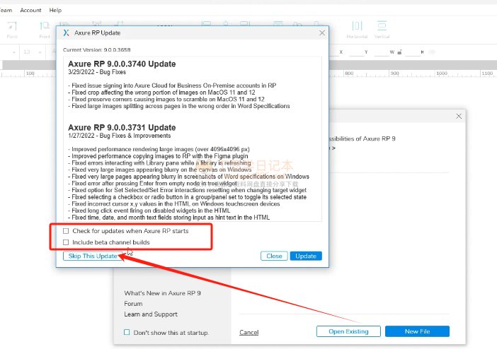Click the Figma plugin performance note line

click(158, 156)
